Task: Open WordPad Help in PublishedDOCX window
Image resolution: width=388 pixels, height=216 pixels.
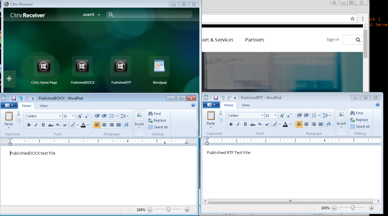Action: click(193, 105)
